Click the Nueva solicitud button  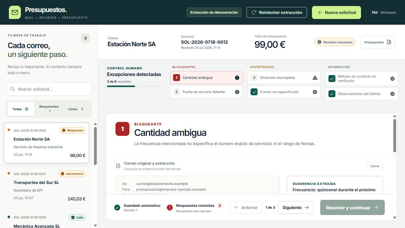(336, 13)
